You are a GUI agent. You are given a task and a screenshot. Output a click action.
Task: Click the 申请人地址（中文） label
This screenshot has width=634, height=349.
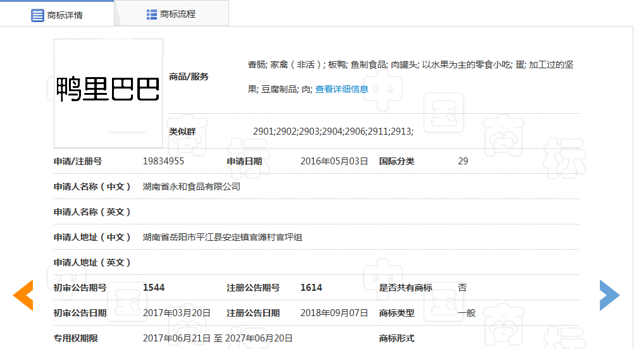[x=92, y=237]
